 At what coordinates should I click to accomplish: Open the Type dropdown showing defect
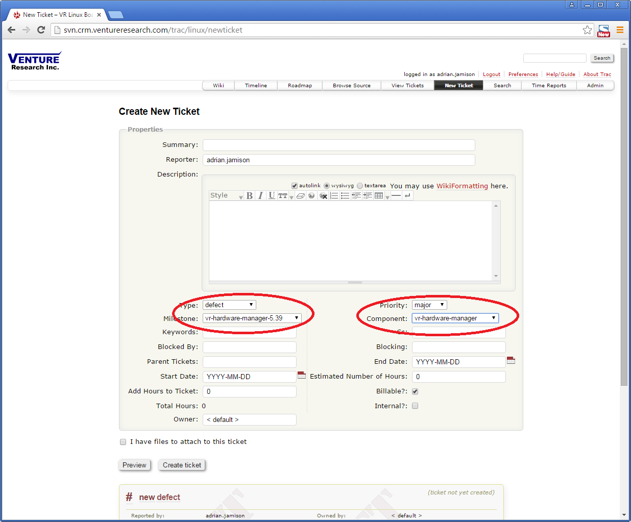(229, 305)
